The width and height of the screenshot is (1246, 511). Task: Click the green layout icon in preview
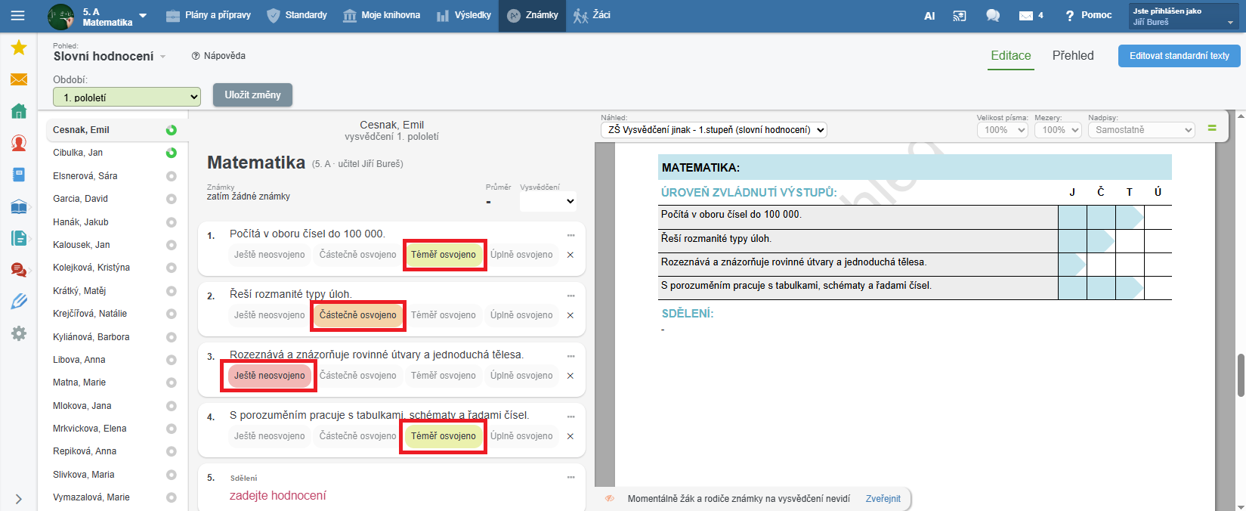(x=1212, y=129)
